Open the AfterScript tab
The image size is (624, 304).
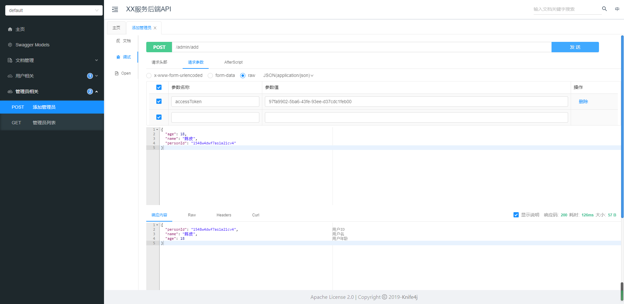point(233,62)
